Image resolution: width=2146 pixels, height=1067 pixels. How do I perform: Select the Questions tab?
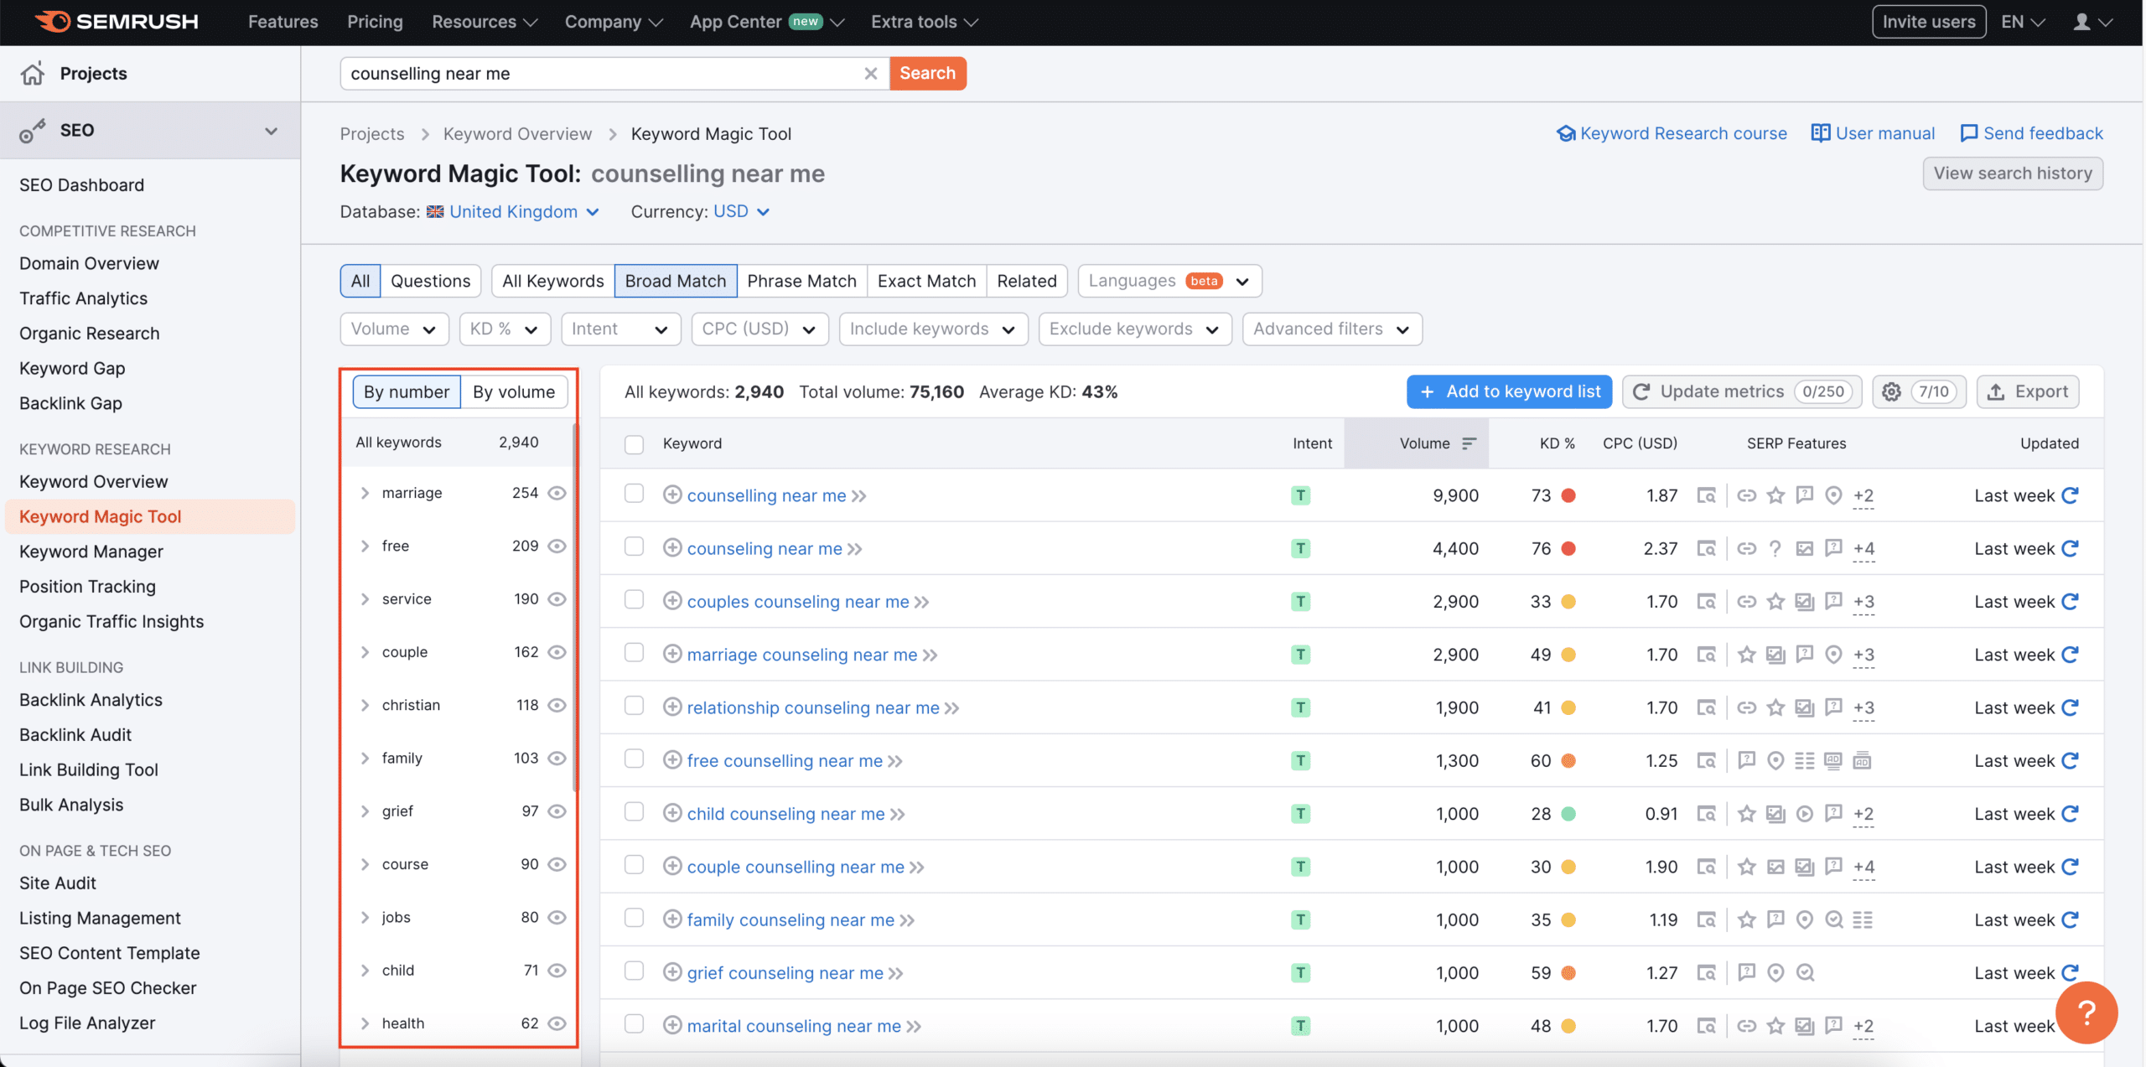point(430,281)
